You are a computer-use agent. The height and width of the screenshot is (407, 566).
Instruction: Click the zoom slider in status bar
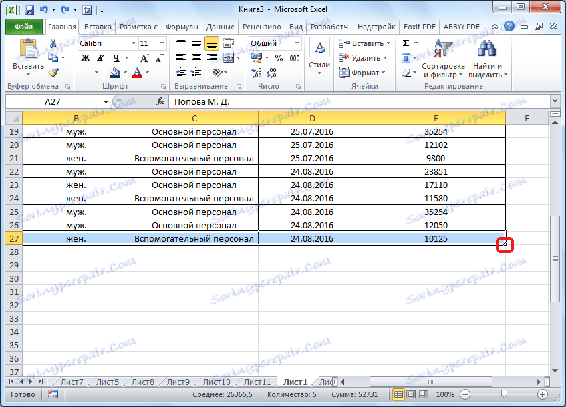tap(504, 395)
